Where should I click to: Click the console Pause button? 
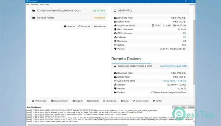176,107
